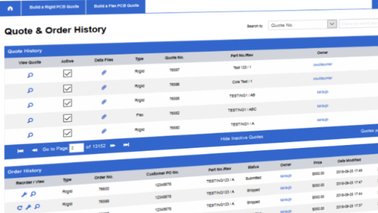
Task: Click Customer PO No. column header
Action: 162,173
